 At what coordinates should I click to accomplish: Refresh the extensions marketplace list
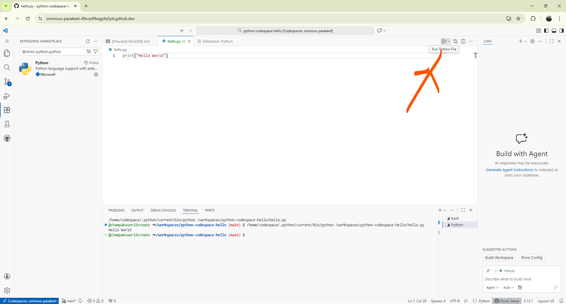point(88,41)
